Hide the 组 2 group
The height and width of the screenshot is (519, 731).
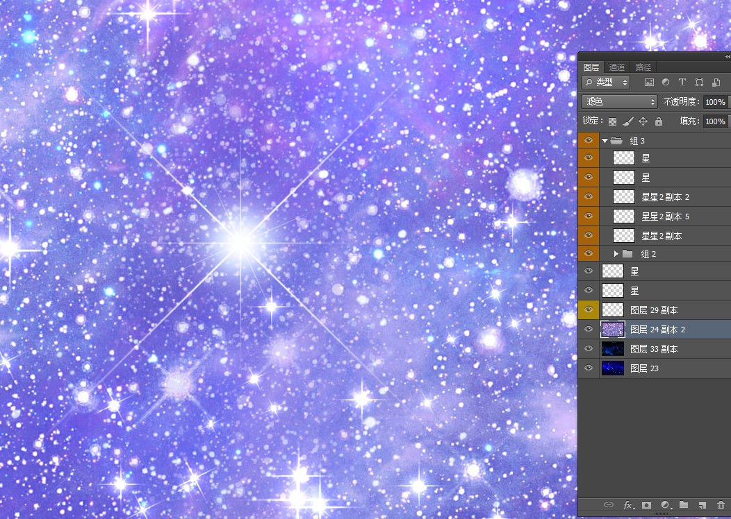pos(589,253)
